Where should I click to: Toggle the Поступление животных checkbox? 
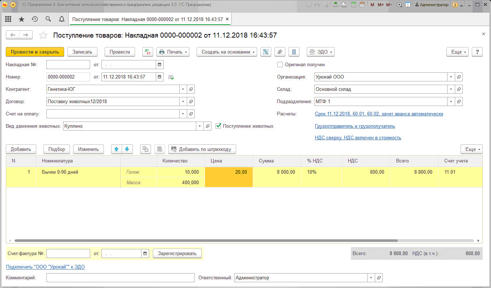[218, 126]
